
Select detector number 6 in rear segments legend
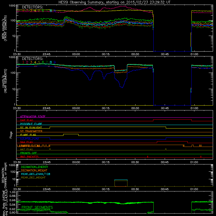[x=43, y=62]
